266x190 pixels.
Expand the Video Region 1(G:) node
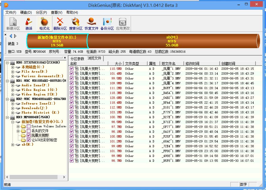tap(13, 90)
